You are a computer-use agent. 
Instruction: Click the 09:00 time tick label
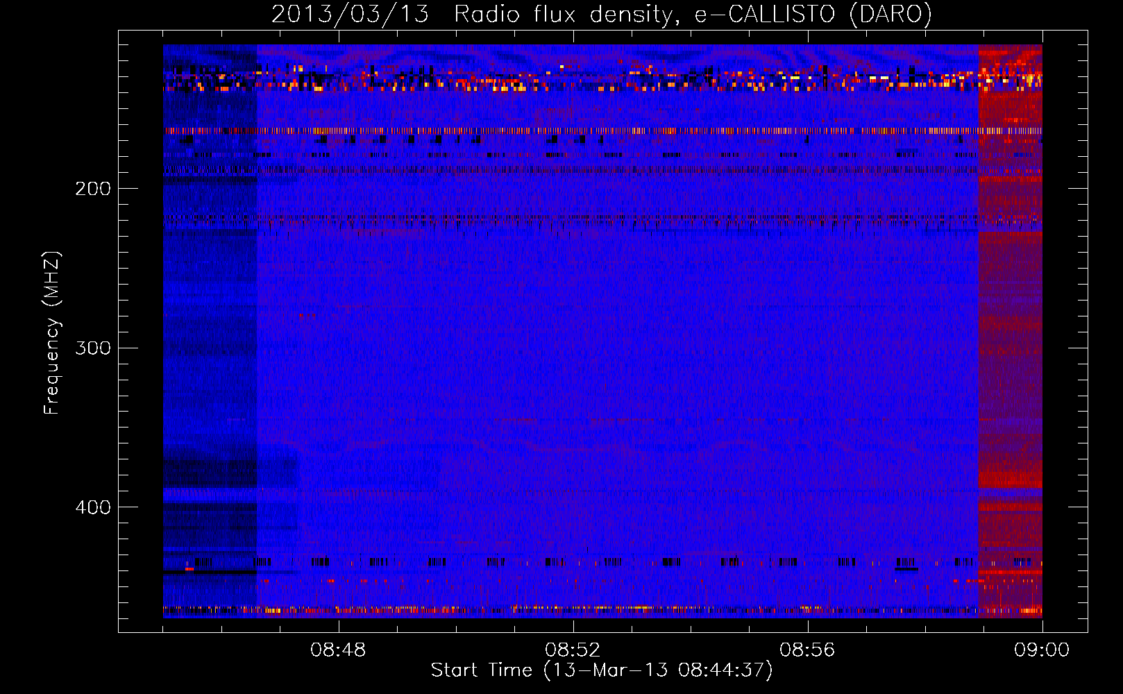pos(1042,650)
